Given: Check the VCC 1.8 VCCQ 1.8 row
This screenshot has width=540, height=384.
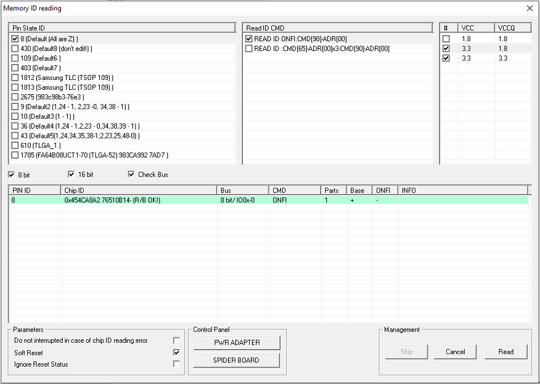Looking at the screenshot, I should click(446, 39).
